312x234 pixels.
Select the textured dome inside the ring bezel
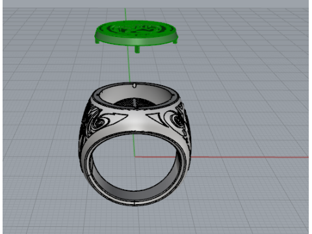click(x=135, y=103)
